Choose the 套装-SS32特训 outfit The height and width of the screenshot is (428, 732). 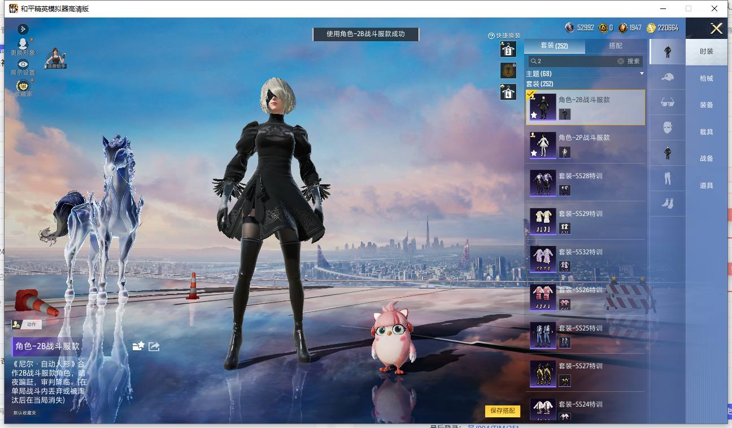tap(585, 259)
